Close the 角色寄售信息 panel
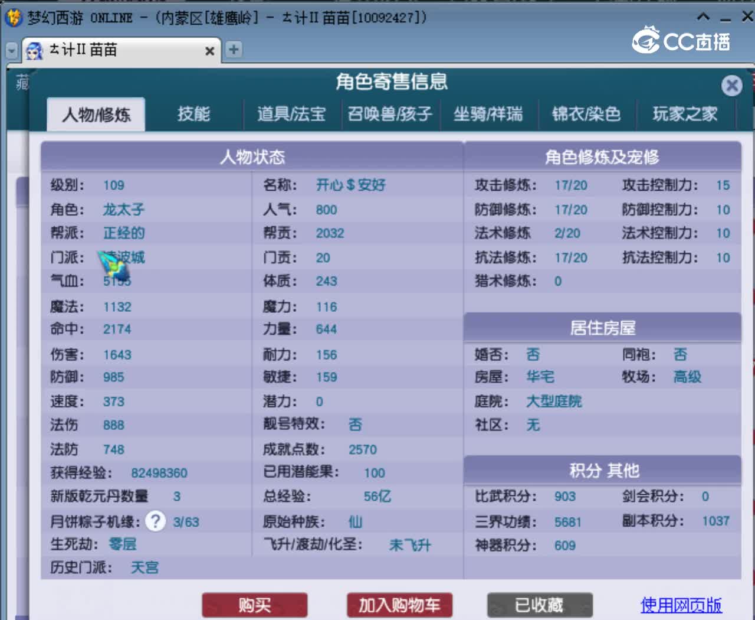 [x=732, y=86]
